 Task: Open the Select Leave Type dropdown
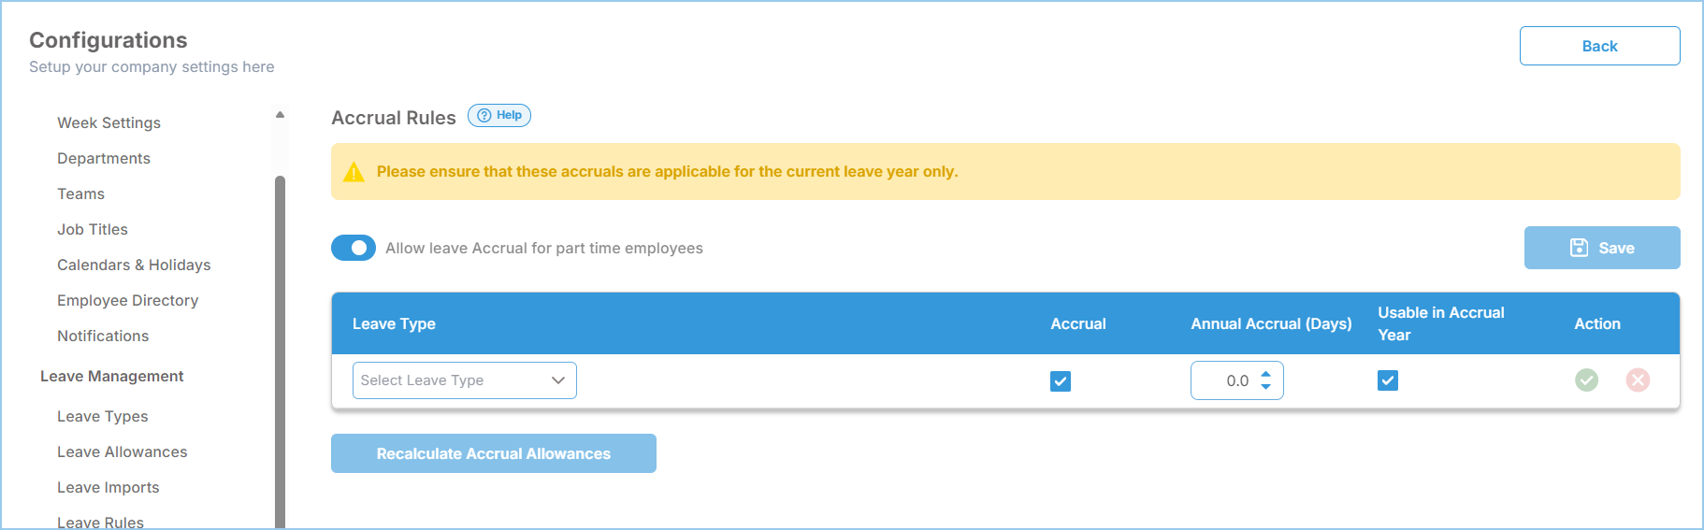click(464, 380)
